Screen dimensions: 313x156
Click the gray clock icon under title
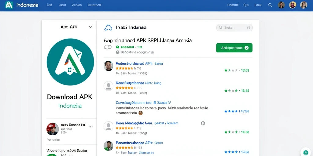pos(118,52)
